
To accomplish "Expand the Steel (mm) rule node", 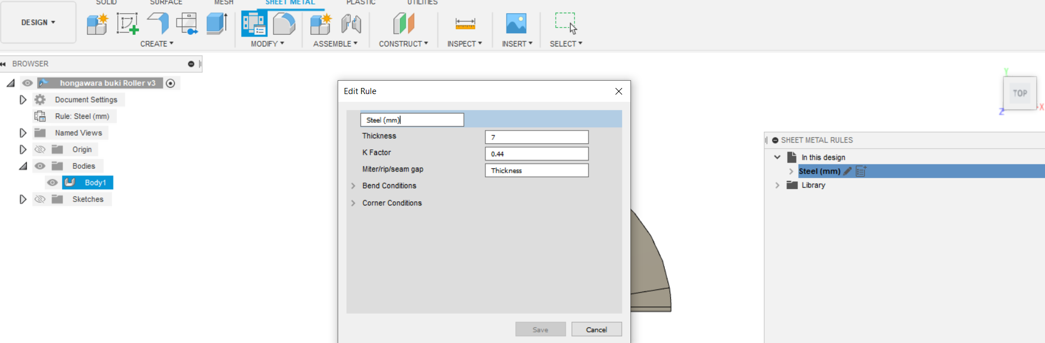I will pyautogui.click(x=791, y=171).
